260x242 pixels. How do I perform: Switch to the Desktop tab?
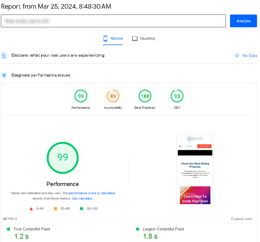(144, 39)
